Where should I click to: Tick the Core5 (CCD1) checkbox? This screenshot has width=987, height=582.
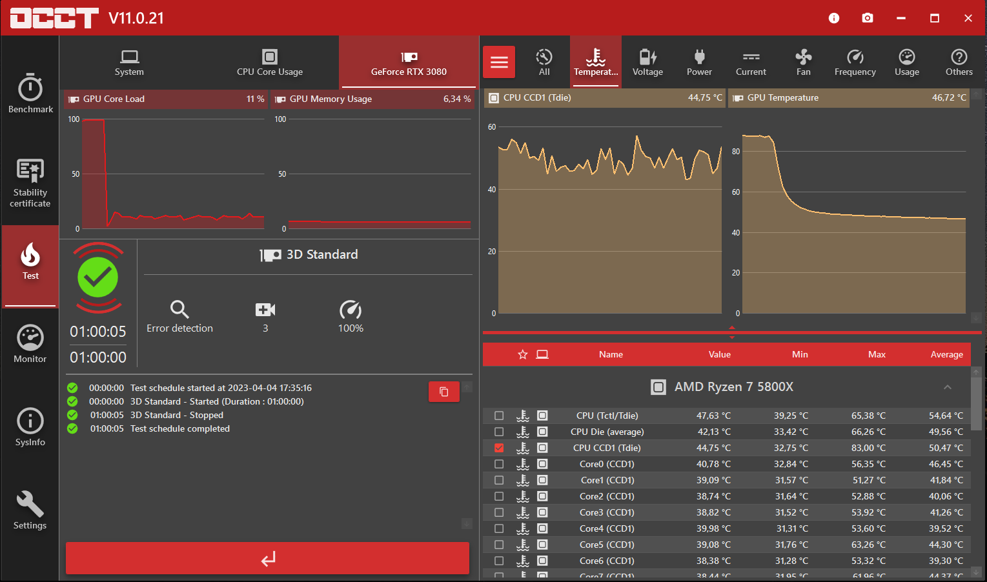tap(499, 545)
